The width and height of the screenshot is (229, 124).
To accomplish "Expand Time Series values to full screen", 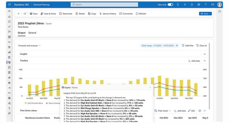I will [x=200, y=111].
